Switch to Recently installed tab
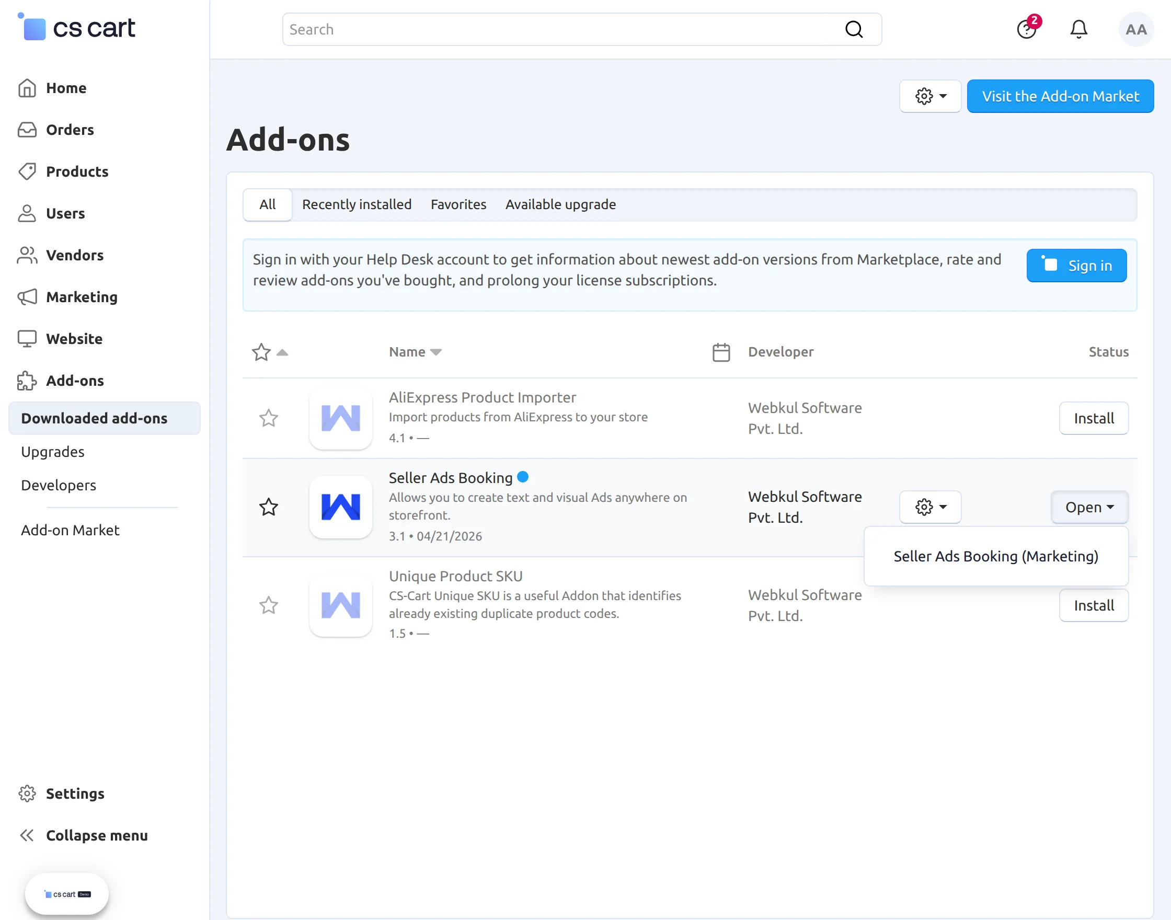Viewport: 1171px width, 920px height. click(x=357, y=205)
